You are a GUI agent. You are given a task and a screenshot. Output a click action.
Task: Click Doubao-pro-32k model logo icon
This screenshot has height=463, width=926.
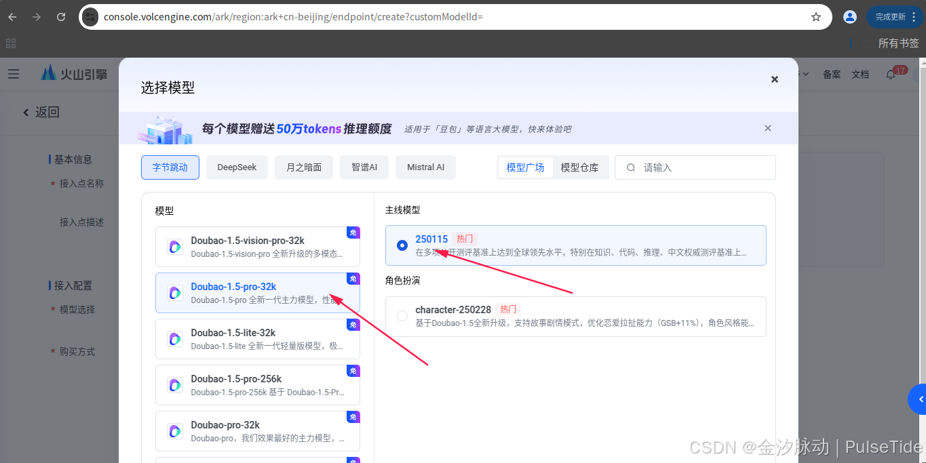[x=175, y=431]
